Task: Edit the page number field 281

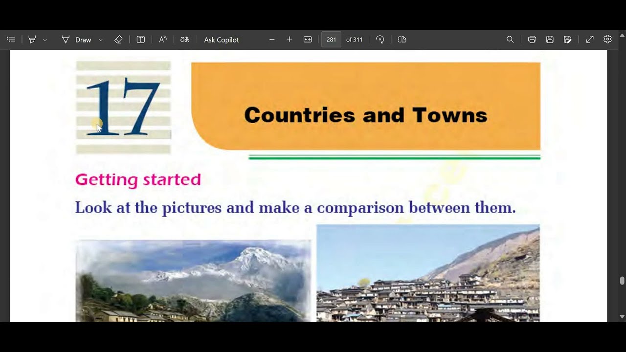Action: (x=331, y=40)
